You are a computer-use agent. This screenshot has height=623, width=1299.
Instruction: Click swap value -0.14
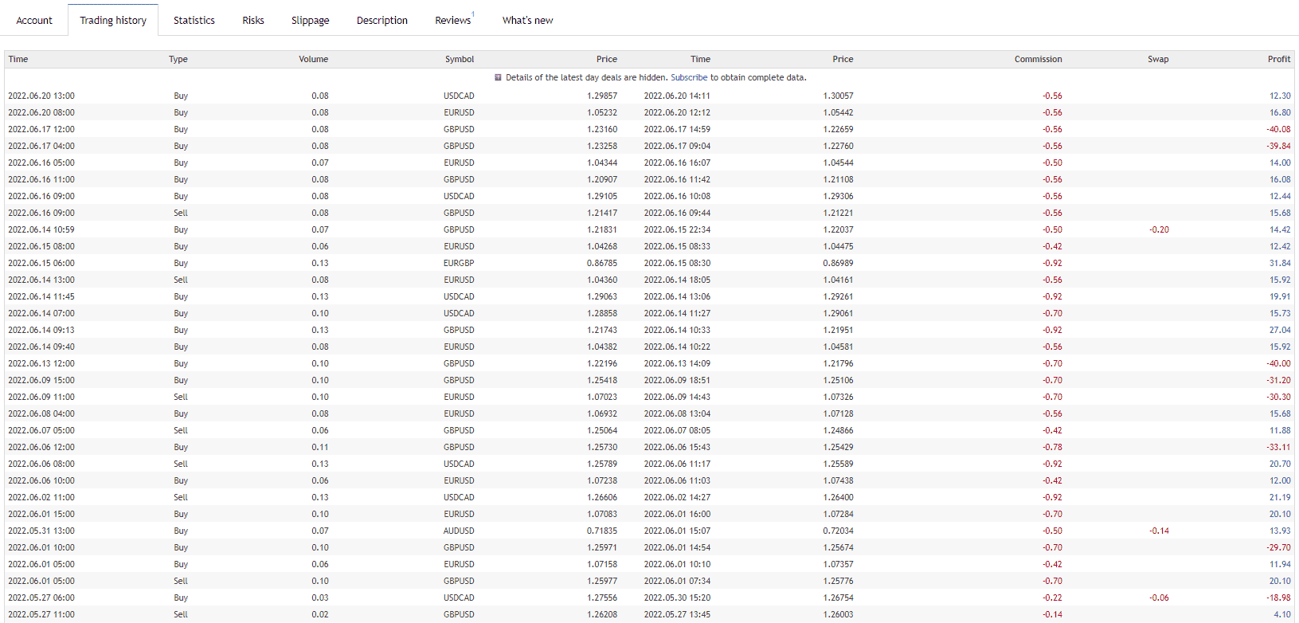(1159, 531)
